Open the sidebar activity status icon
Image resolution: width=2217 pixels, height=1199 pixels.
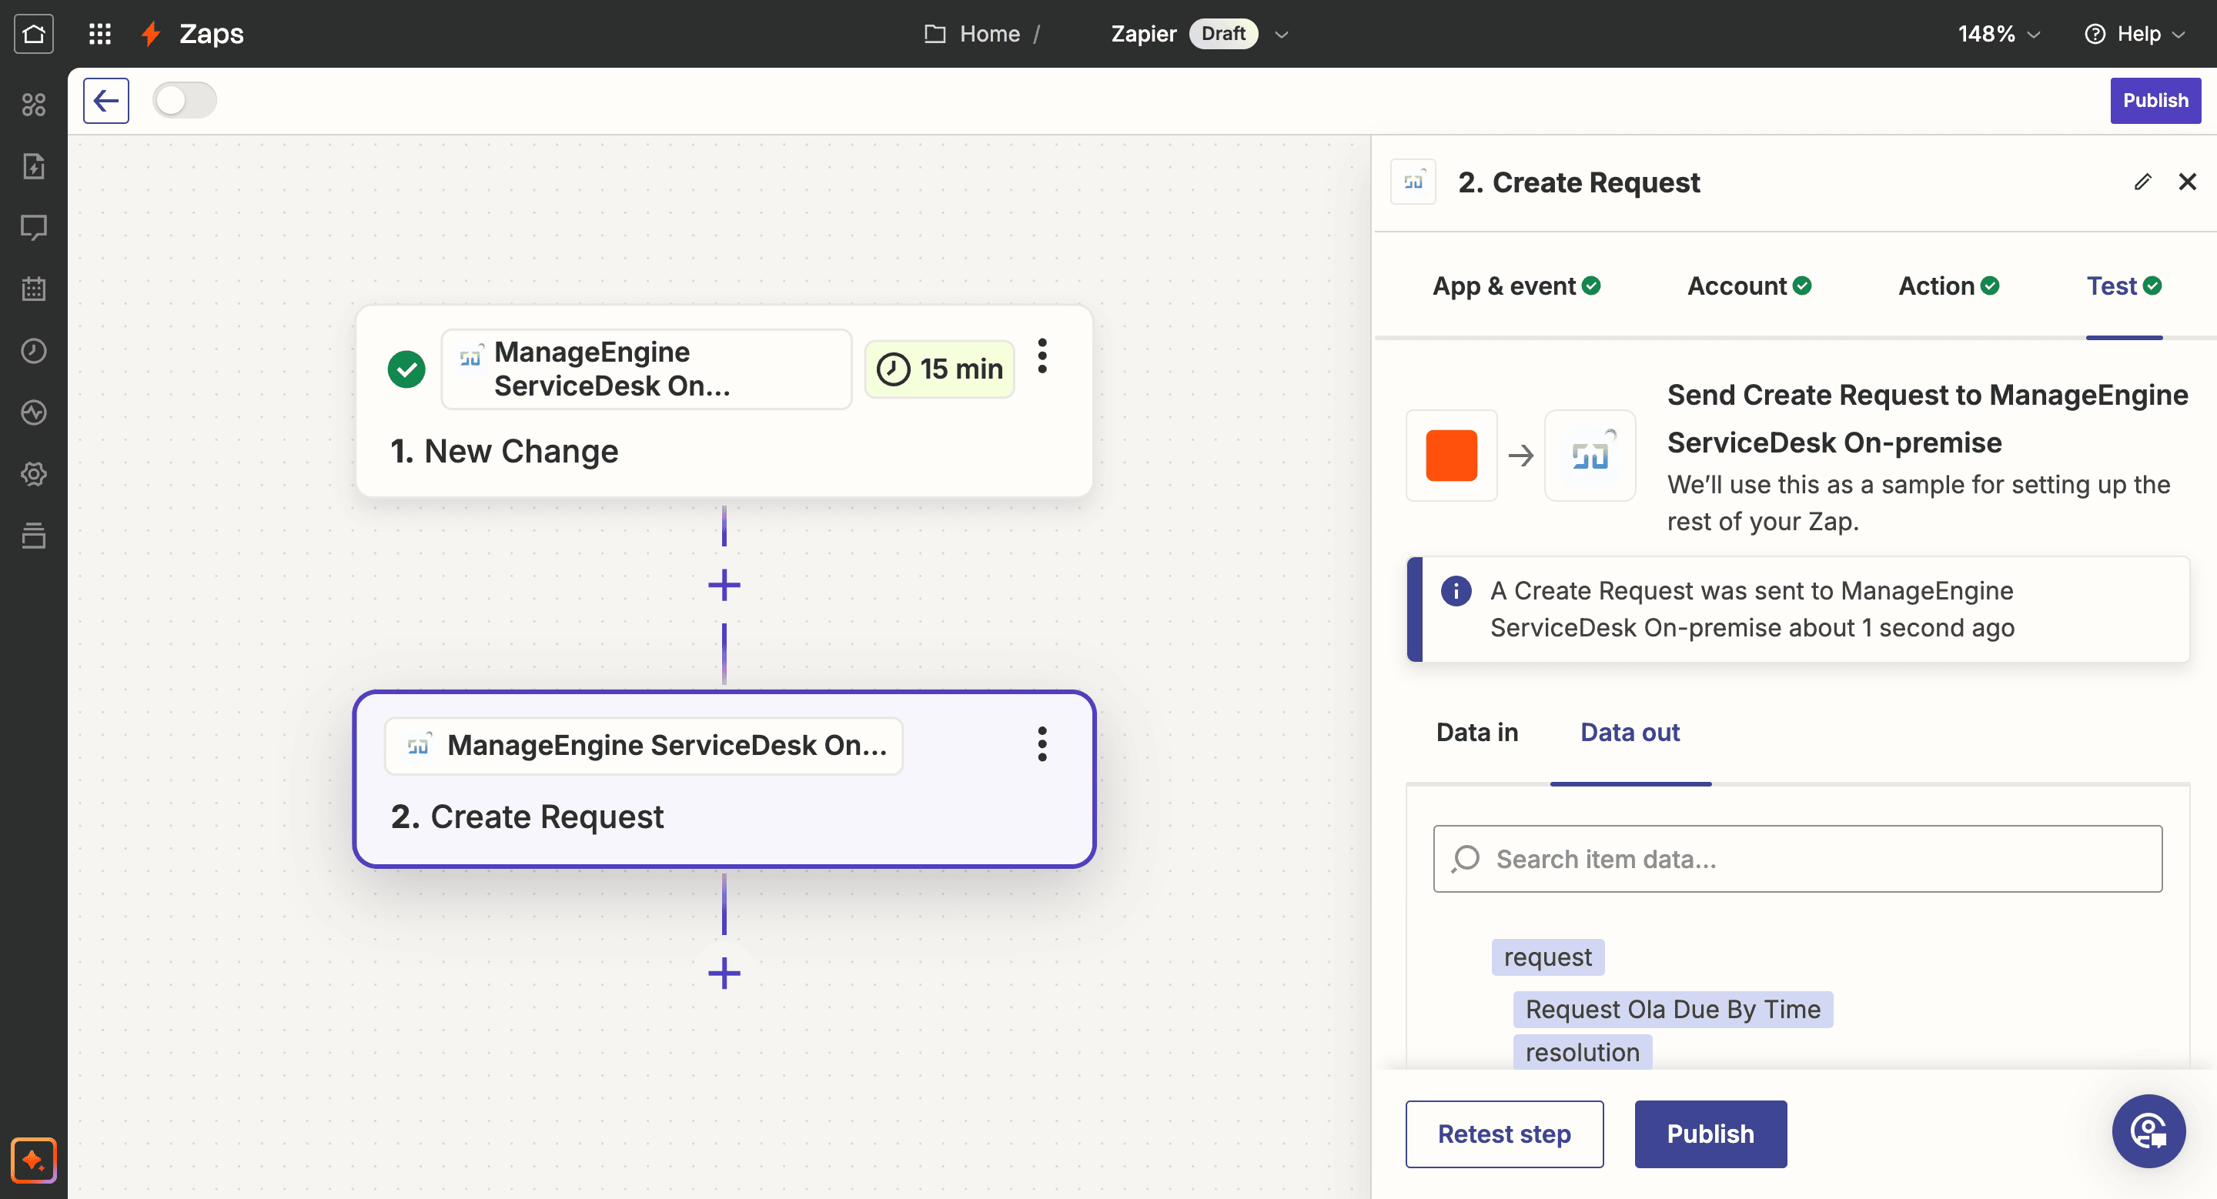click(x=34, y=412)
